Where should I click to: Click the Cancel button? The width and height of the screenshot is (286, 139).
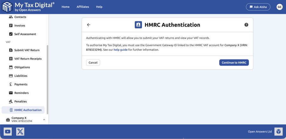(93, 63)
